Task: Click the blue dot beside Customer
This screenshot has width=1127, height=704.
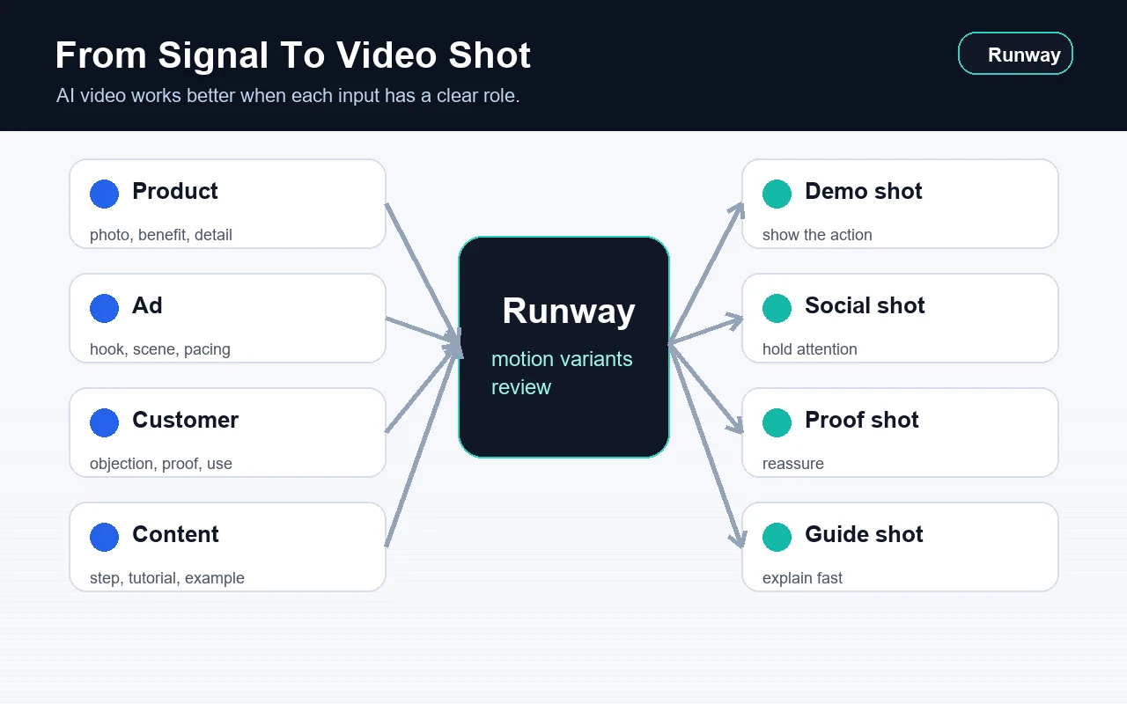Action: click(104, 422)
